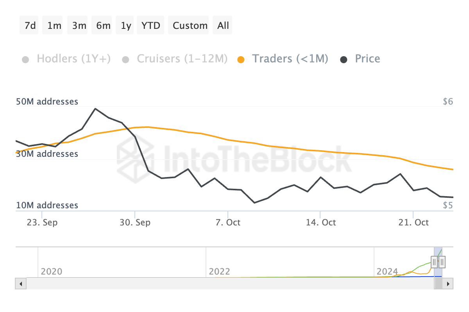This screenshot has height=312, width=469.
Task: Switch to the 3m range
Action: tap(79, 26)
